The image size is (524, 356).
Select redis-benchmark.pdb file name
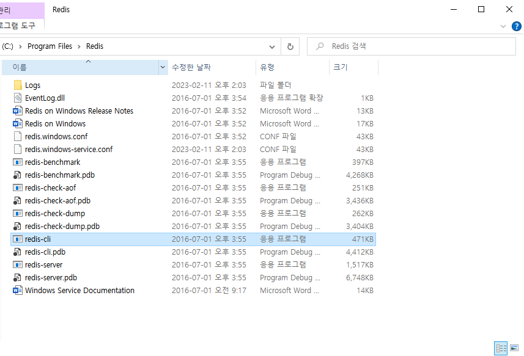(x=60, y=175)
